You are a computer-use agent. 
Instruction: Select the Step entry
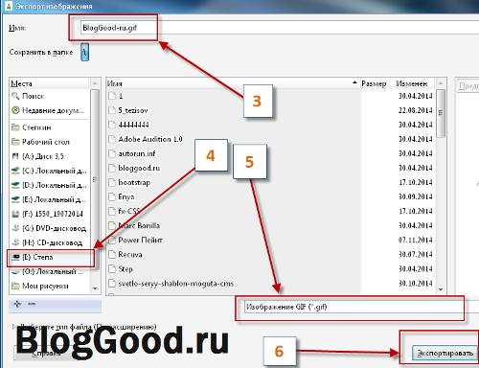pyautogui.click(x=125, y=269)
